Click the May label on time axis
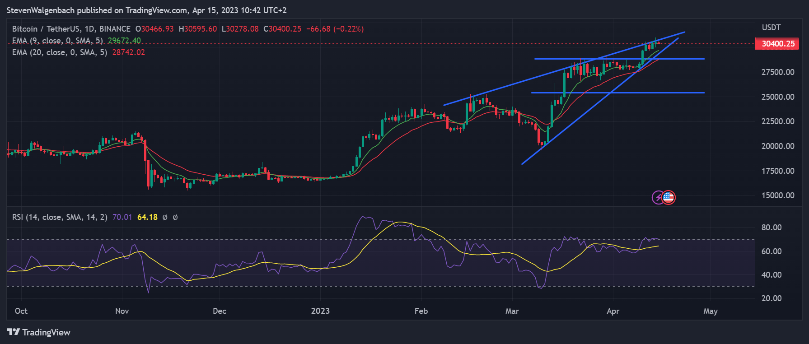809x344 pixels. click(x=711, y=311)
